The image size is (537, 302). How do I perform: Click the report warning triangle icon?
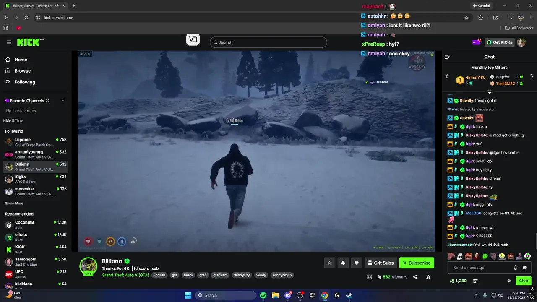click(428, 277)
